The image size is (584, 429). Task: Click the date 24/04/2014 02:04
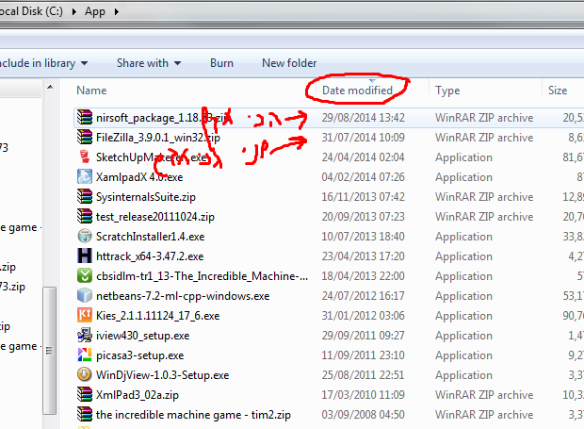pyautogui.click(x=364, y=157)
